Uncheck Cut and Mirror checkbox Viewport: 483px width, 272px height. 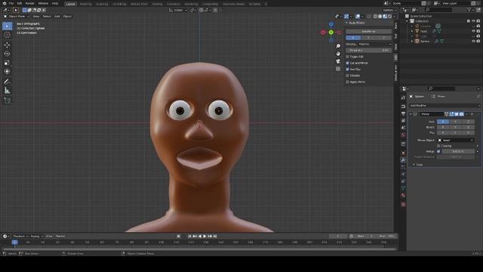[x=347, y=63]
